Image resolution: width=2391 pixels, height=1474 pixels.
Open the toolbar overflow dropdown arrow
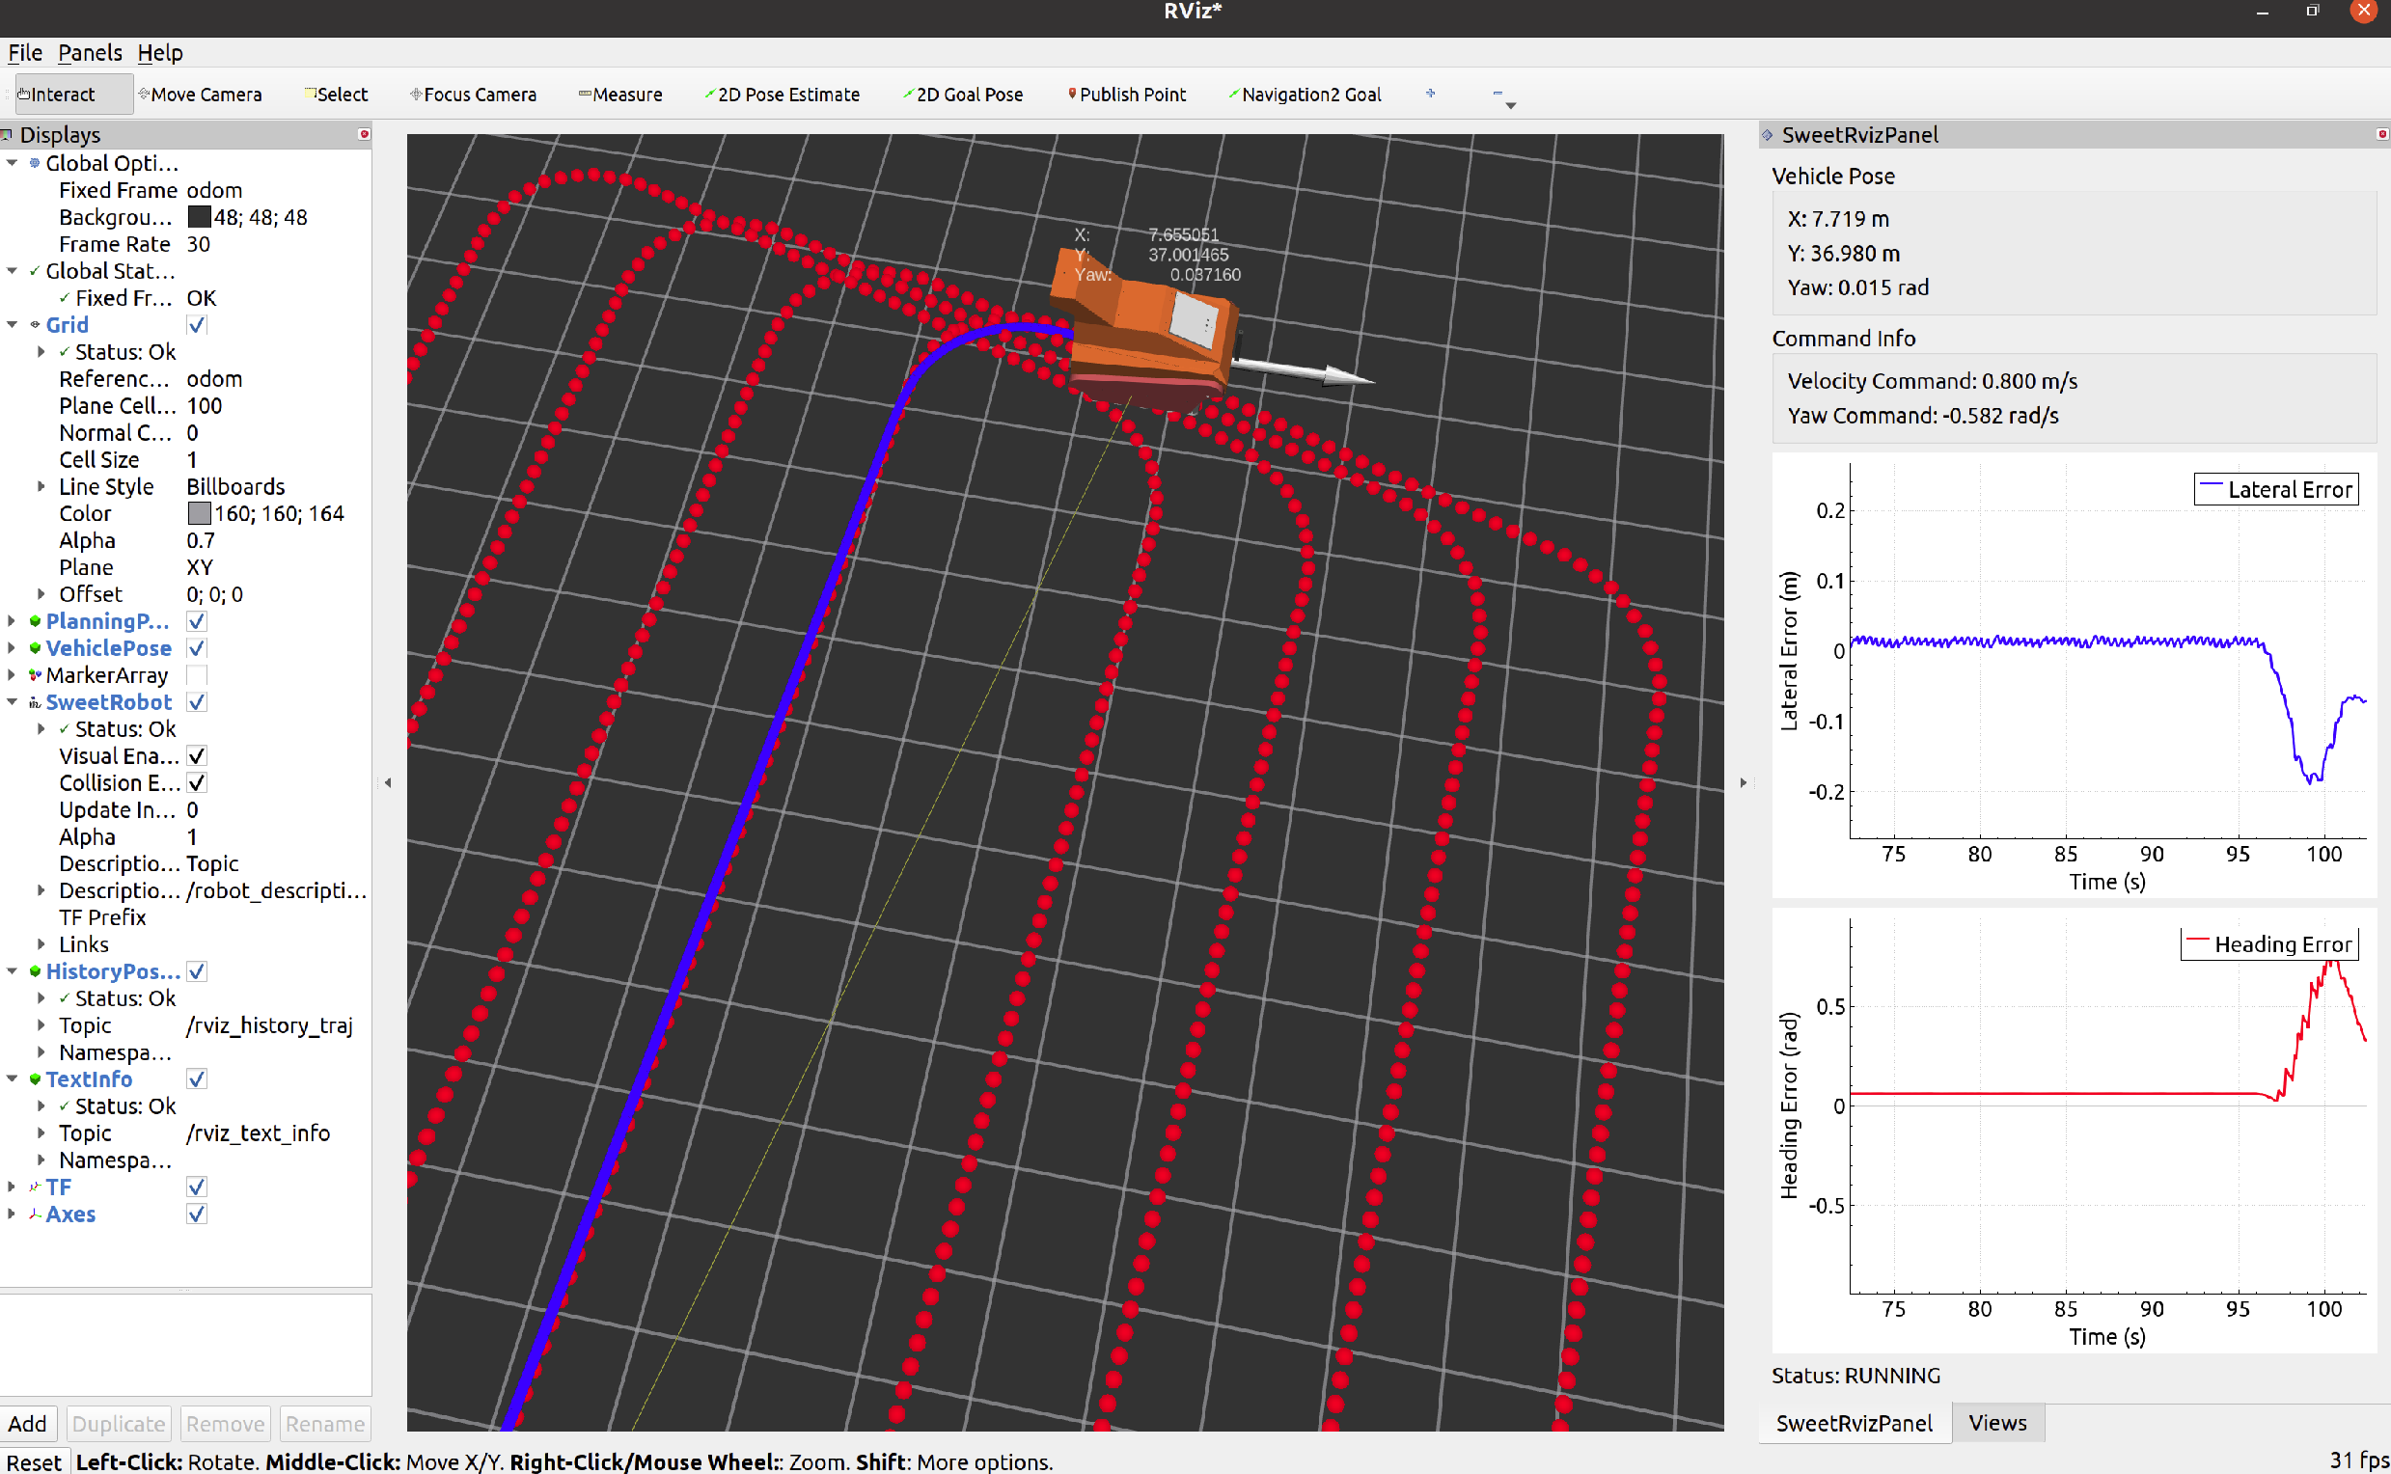point(1510,105)
